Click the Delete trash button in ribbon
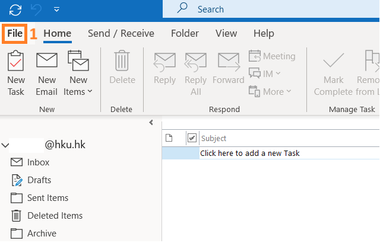 pos(122,68)
